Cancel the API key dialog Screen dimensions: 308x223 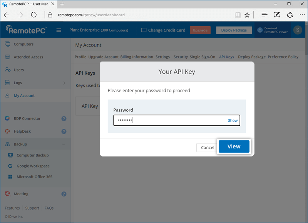(x=207, y=148)
